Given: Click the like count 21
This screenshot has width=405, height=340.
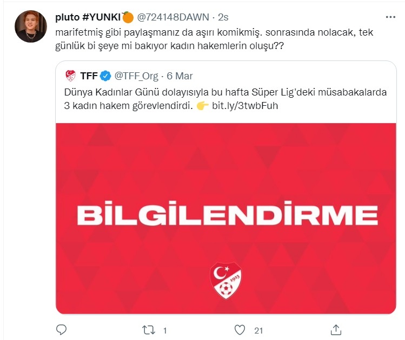Looking at the screenshot, I should [x=258, y=330].
